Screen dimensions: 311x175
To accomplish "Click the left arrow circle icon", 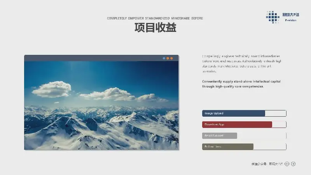I will click(287, 164).
